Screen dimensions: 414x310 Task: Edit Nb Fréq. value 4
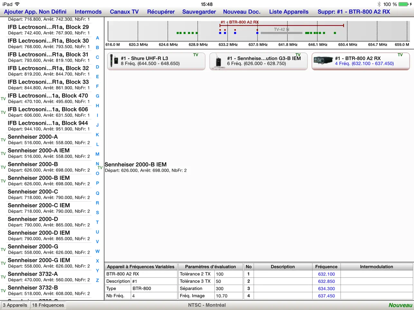154,296
